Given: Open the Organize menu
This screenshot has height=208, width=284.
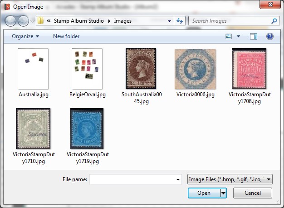Looking at the screenshot, I should coord(25,36).
